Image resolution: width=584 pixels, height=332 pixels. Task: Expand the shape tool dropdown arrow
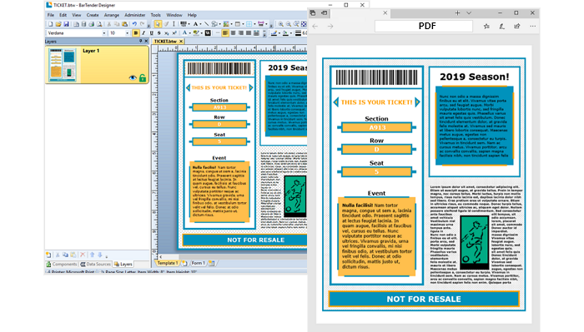219,24
